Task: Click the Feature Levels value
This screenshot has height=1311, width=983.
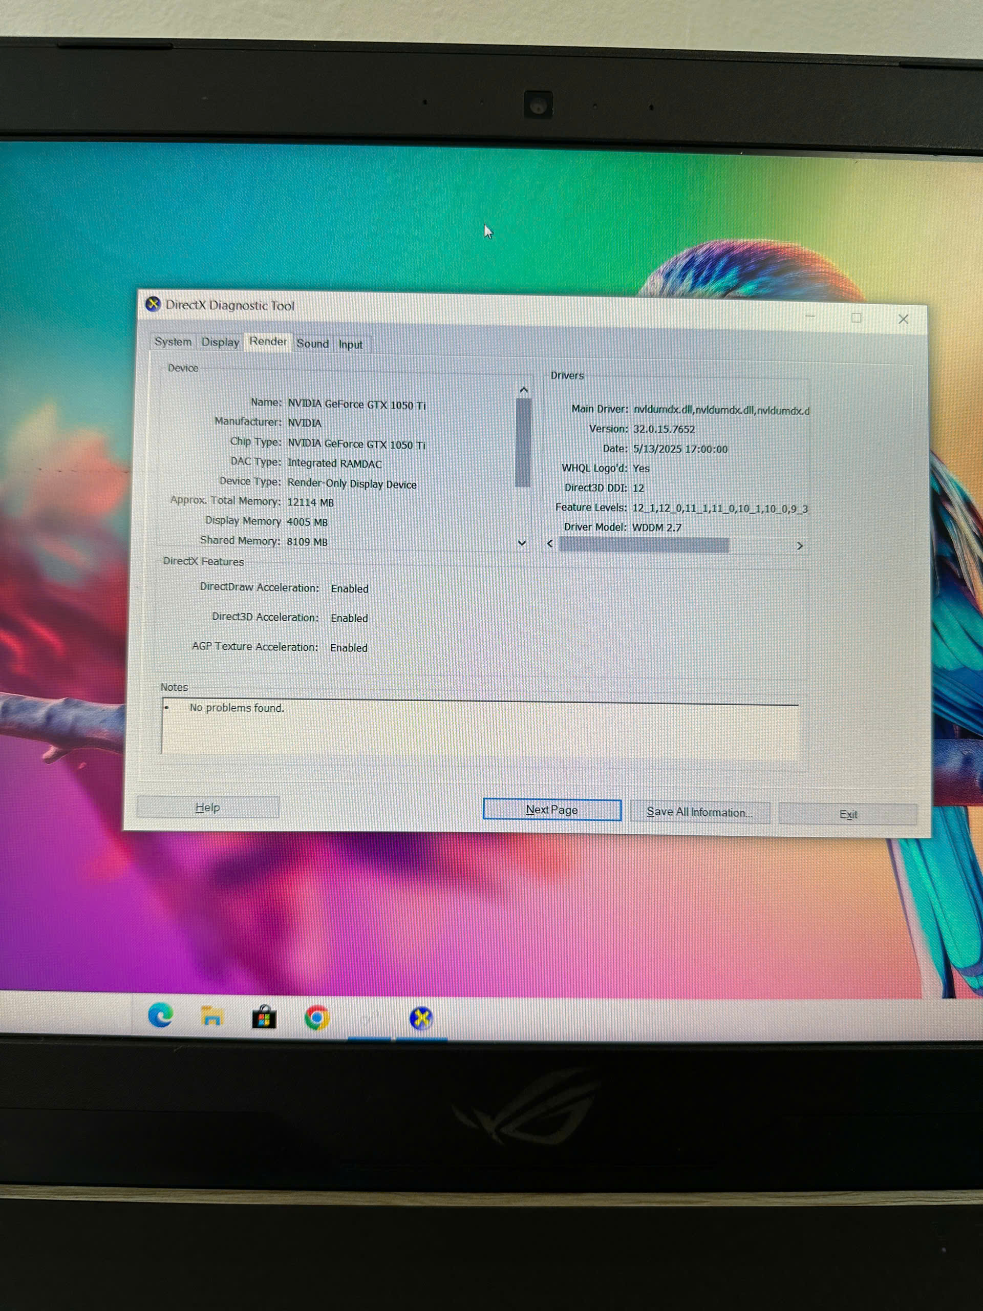Action: click(x=720, y=509)
